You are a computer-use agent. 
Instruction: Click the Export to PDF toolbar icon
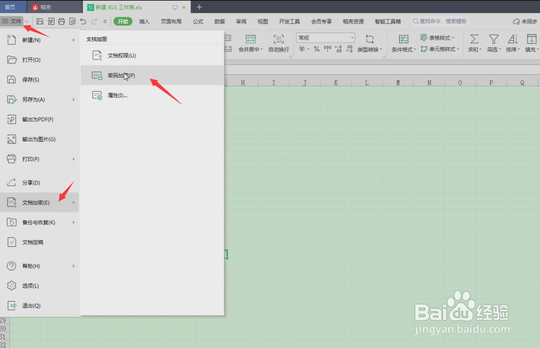tap(51, 21)
